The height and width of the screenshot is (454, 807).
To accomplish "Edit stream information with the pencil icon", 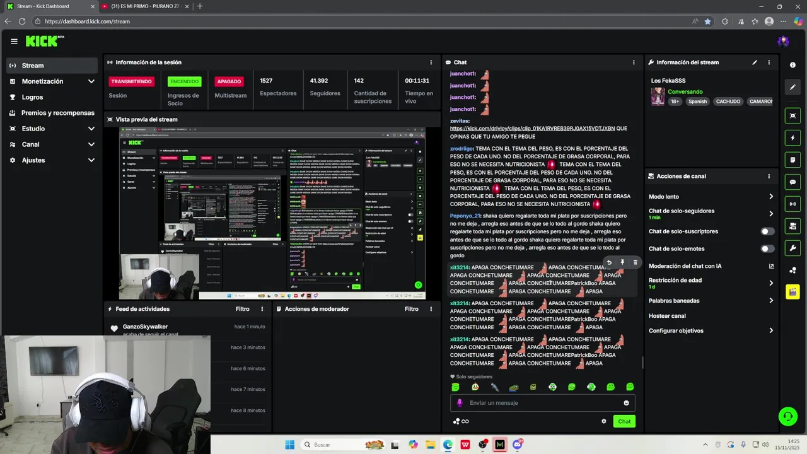I will click(x=755, y=62).
